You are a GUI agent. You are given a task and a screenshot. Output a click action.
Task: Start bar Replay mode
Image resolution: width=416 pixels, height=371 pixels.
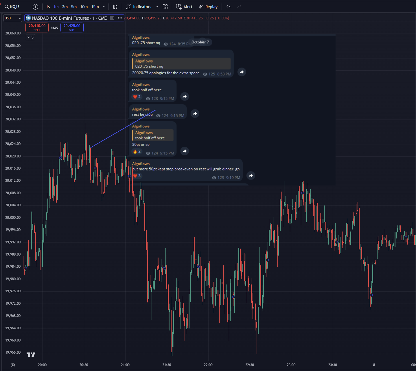click(x=208, y=7)
